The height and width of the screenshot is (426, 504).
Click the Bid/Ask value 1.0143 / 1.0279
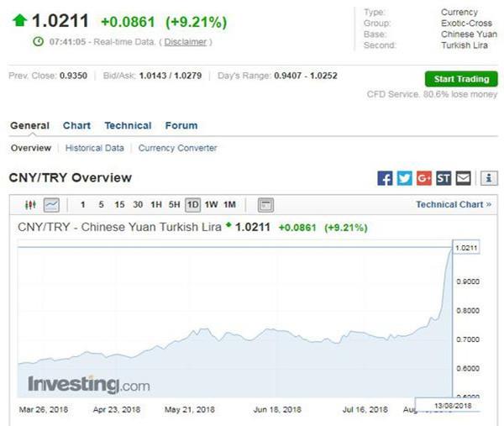click(171, 76)
